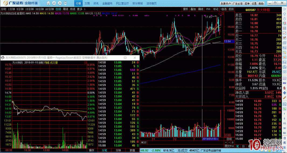Click the back navigation arrow in title bar
The height and width of the screenshot is (153, 287).
54,3
